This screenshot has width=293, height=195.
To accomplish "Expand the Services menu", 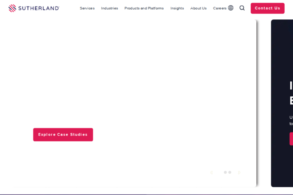I will (x=87, y=8).
